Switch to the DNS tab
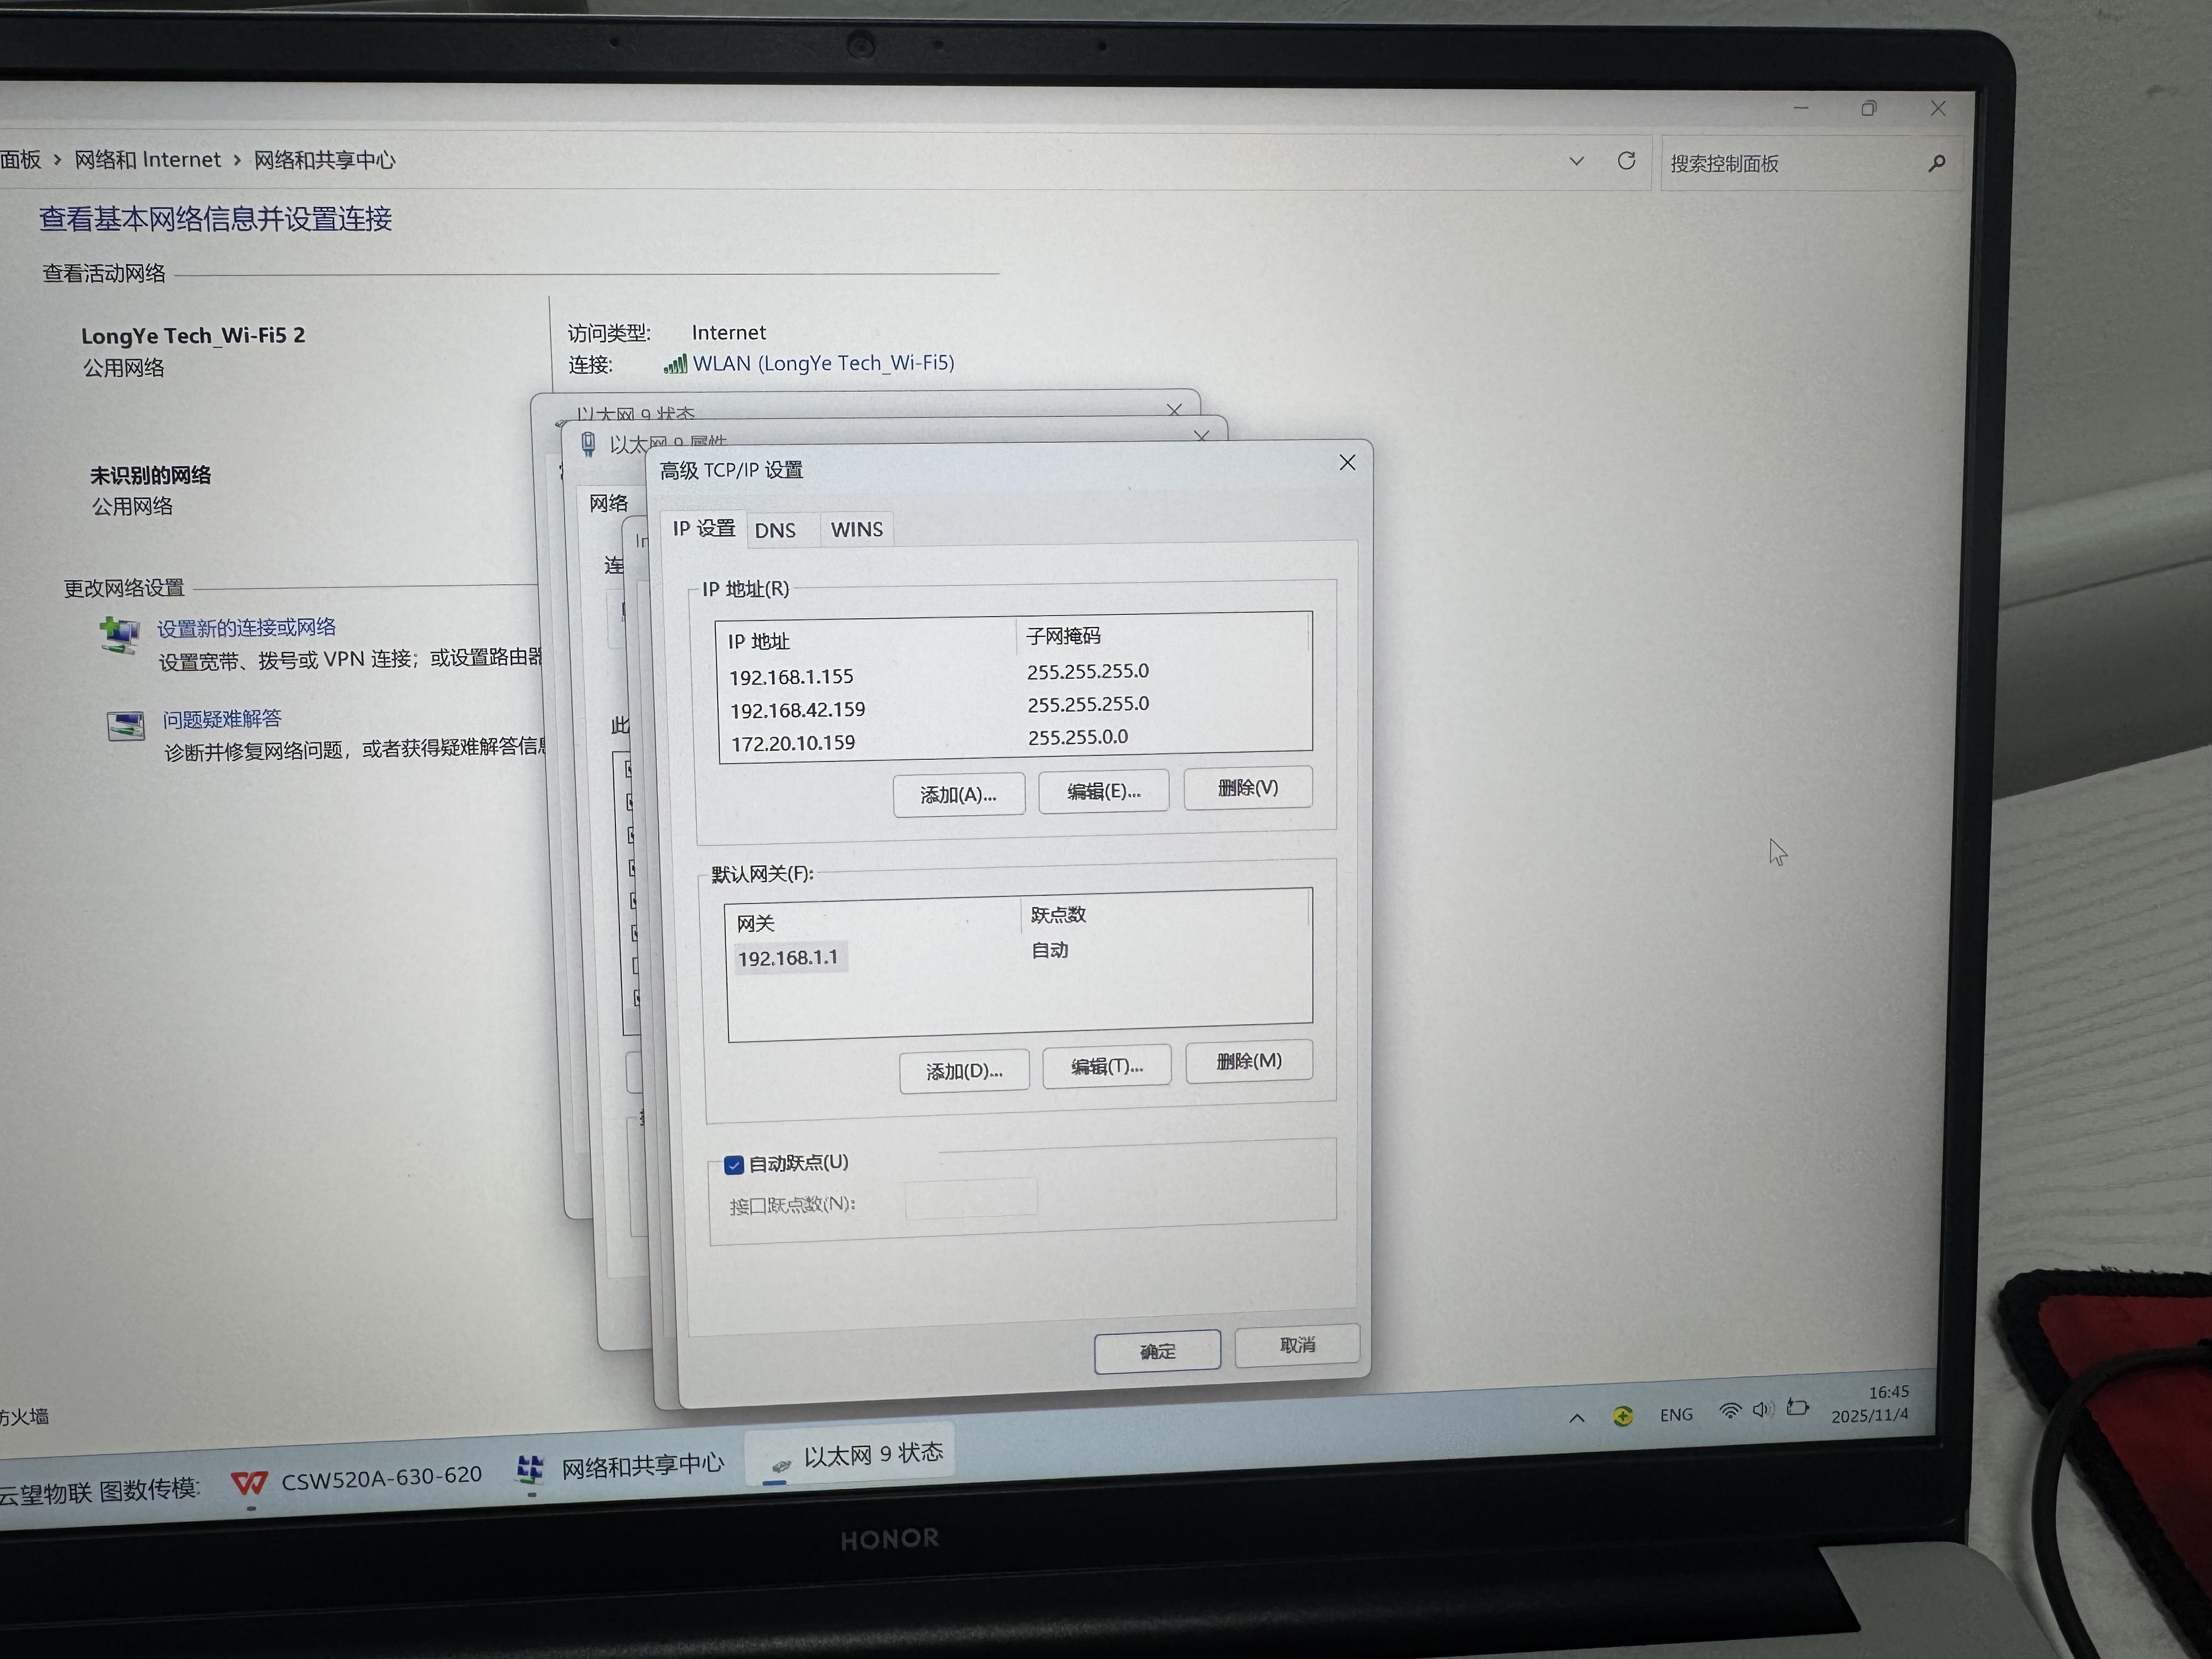 click(x=775, y=530)
